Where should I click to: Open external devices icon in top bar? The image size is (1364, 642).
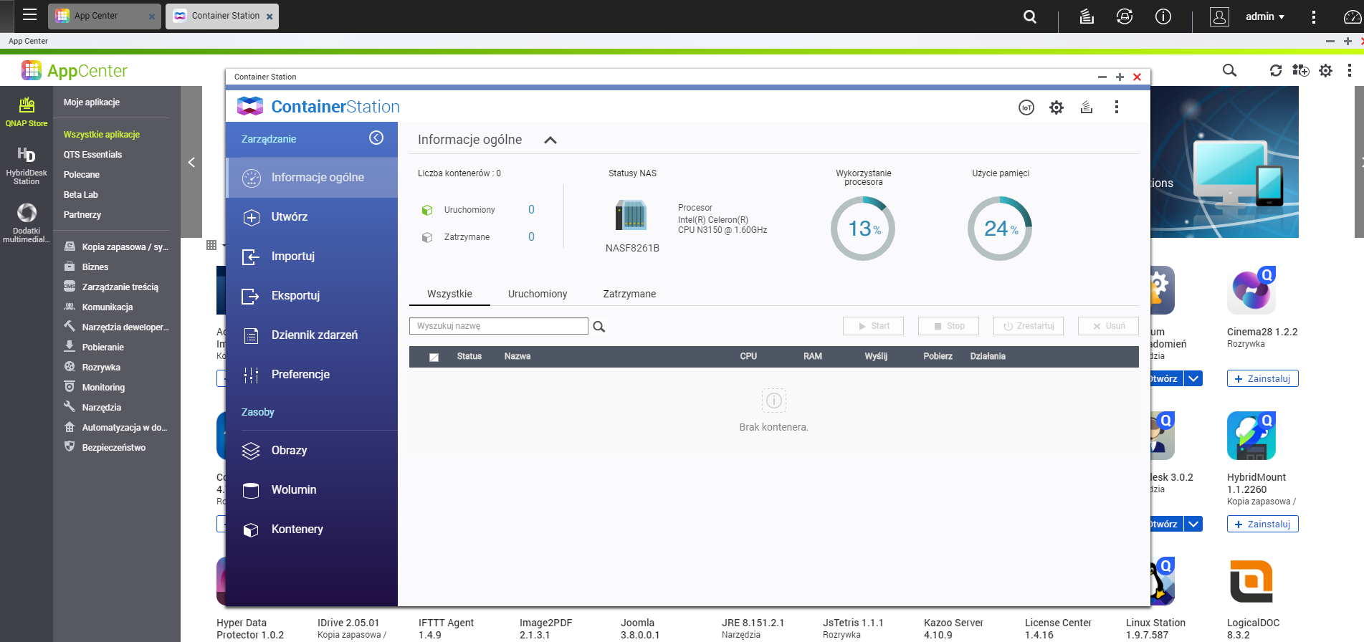pyautogui.click(x=1125, y=16)
